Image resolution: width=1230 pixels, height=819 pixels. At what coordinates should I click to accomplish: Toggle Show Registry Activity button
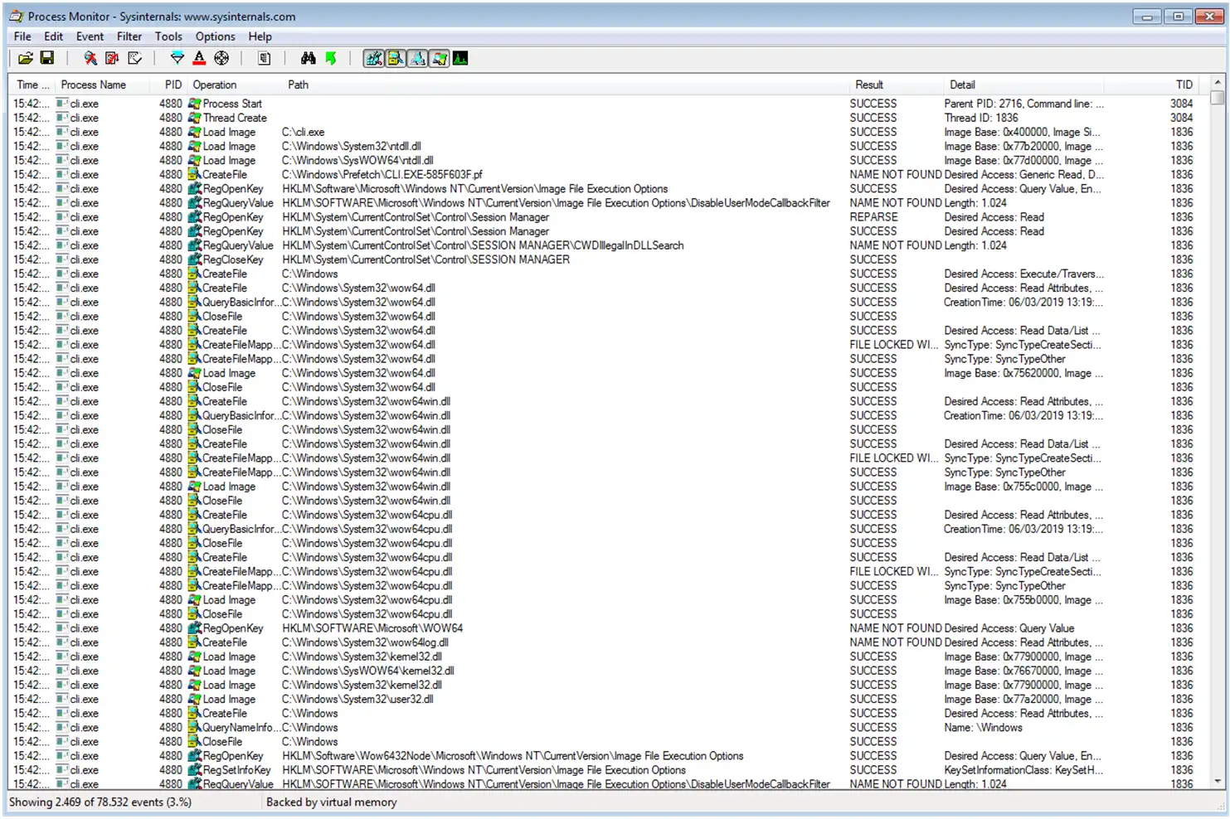tap(374, 58)
